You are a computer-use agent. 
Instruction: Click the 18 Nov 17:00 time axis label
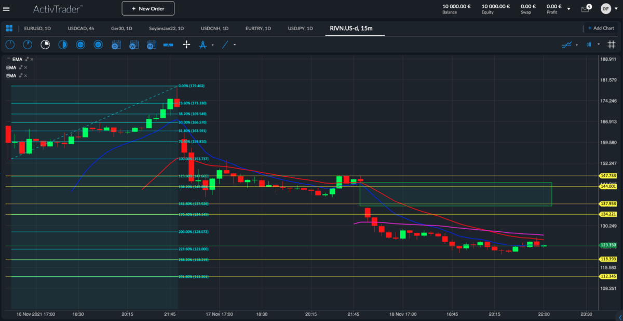click(x=402, y=314)
